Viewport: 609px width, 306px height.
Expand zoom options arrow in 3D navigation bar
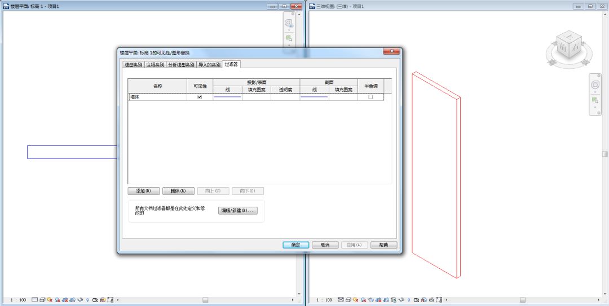(x=595, y=107)
